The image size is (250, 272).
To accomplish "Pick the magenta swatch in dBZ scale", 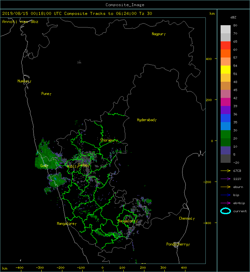I will [x=225, y=102].
